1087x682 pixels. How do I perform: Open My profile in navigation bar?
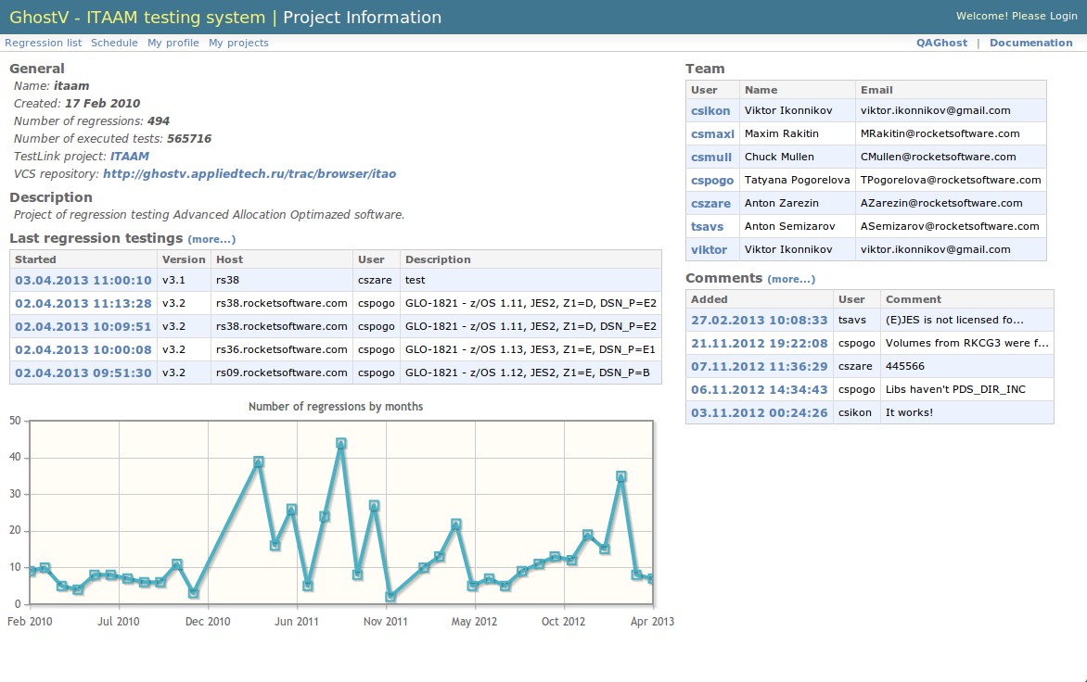[173, 43]
